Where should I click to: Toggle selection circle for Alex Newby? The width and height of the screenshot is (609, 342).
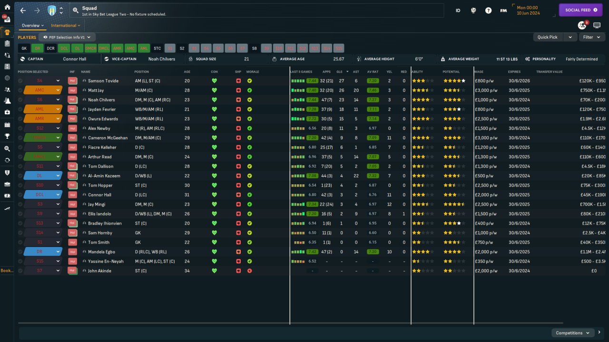pos(20,128)
